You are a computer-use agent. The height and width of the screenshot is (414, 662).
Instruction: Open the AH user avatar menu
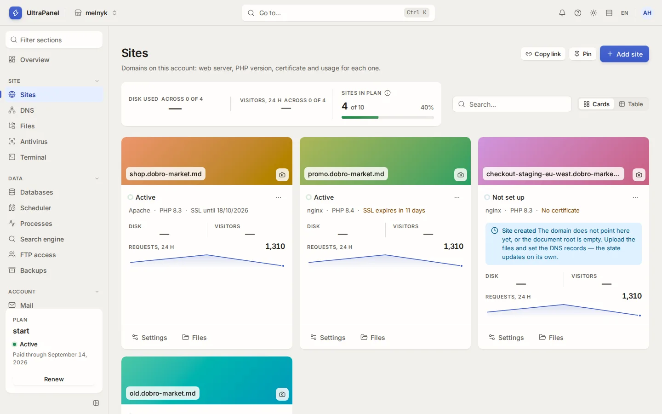[x=647, y=13]
